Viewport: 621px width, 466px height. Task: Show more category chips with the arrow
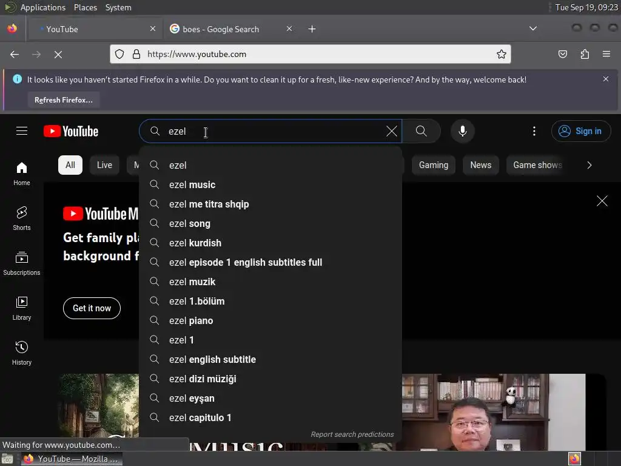tap(589, 165)
